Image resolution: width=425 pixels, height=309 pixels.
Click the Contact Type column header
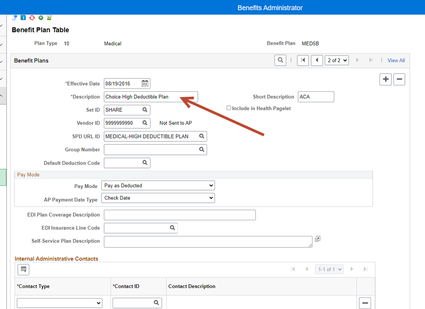pyautogui.click(x=33, y=286)
